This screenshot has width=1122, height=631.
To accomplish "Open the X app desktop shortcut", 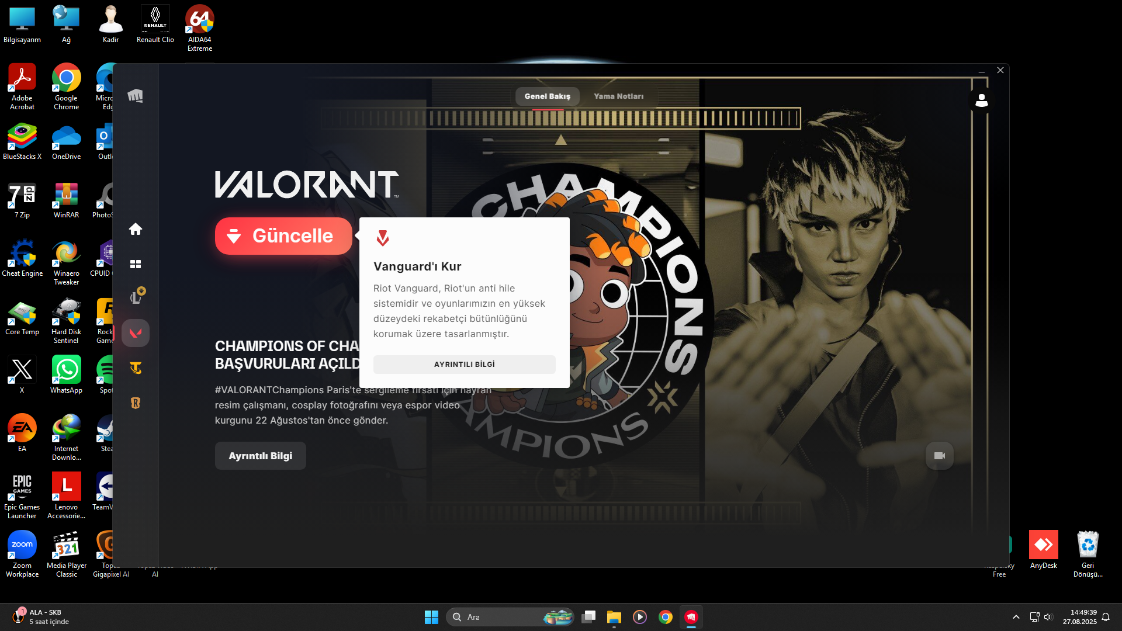I will [x=22, y=376].
